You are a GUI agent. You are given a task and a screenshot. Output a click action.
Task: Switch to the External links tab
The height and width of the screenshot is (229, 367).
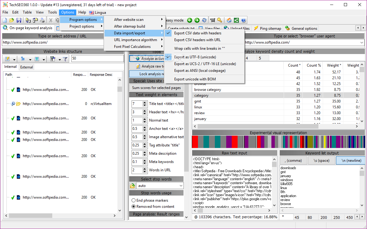coord(26,67)
